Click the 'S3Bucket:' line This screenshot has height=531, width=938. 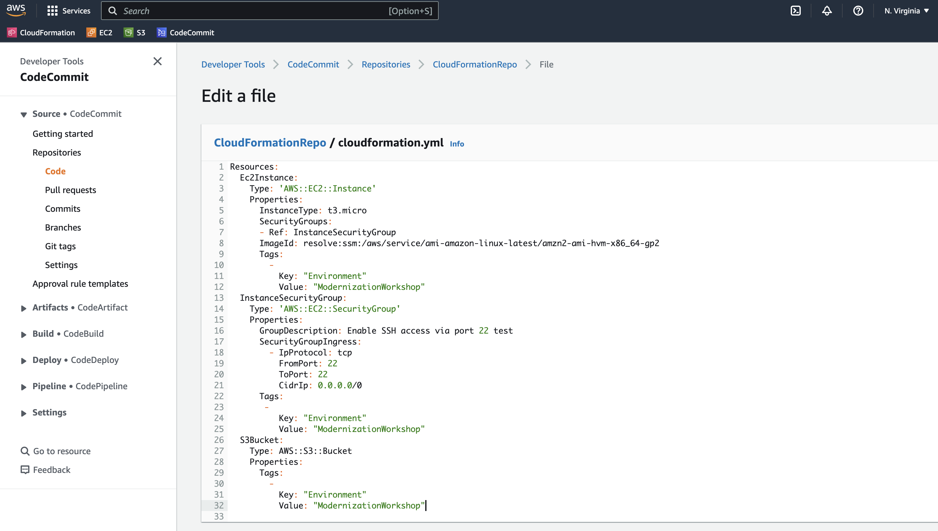click(x=261, y=440)
